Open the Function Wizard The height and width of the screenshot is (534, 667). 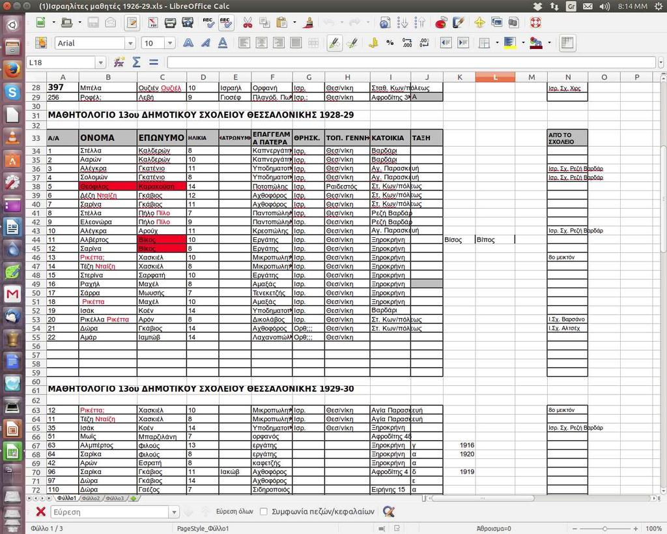[x=119, y=62]
